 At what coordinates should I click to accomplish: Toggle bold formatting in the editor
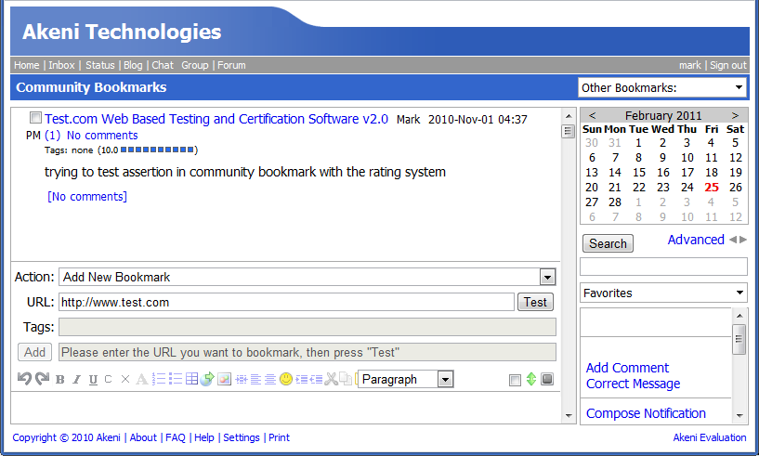[59, 379]
